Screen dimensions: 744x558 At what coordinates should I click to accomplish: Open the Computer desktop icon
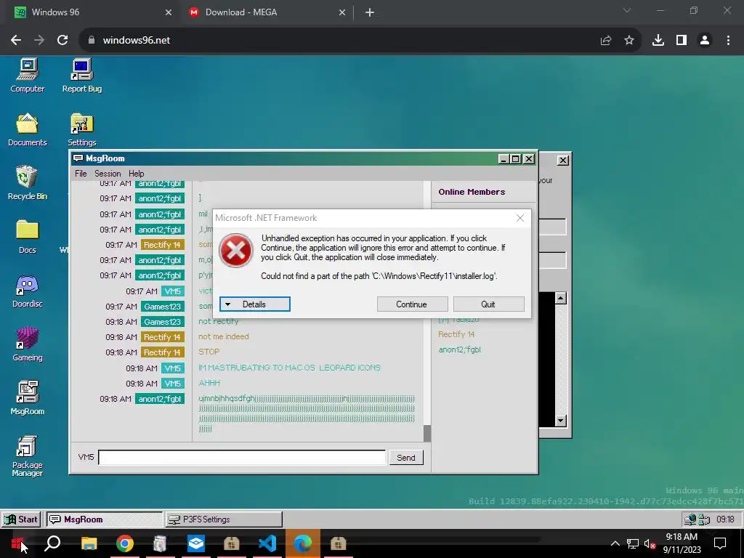click(x=27, y=76)
